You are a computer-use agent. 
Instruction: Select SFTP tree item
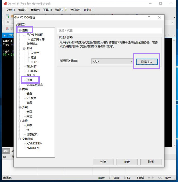[34, 62]
